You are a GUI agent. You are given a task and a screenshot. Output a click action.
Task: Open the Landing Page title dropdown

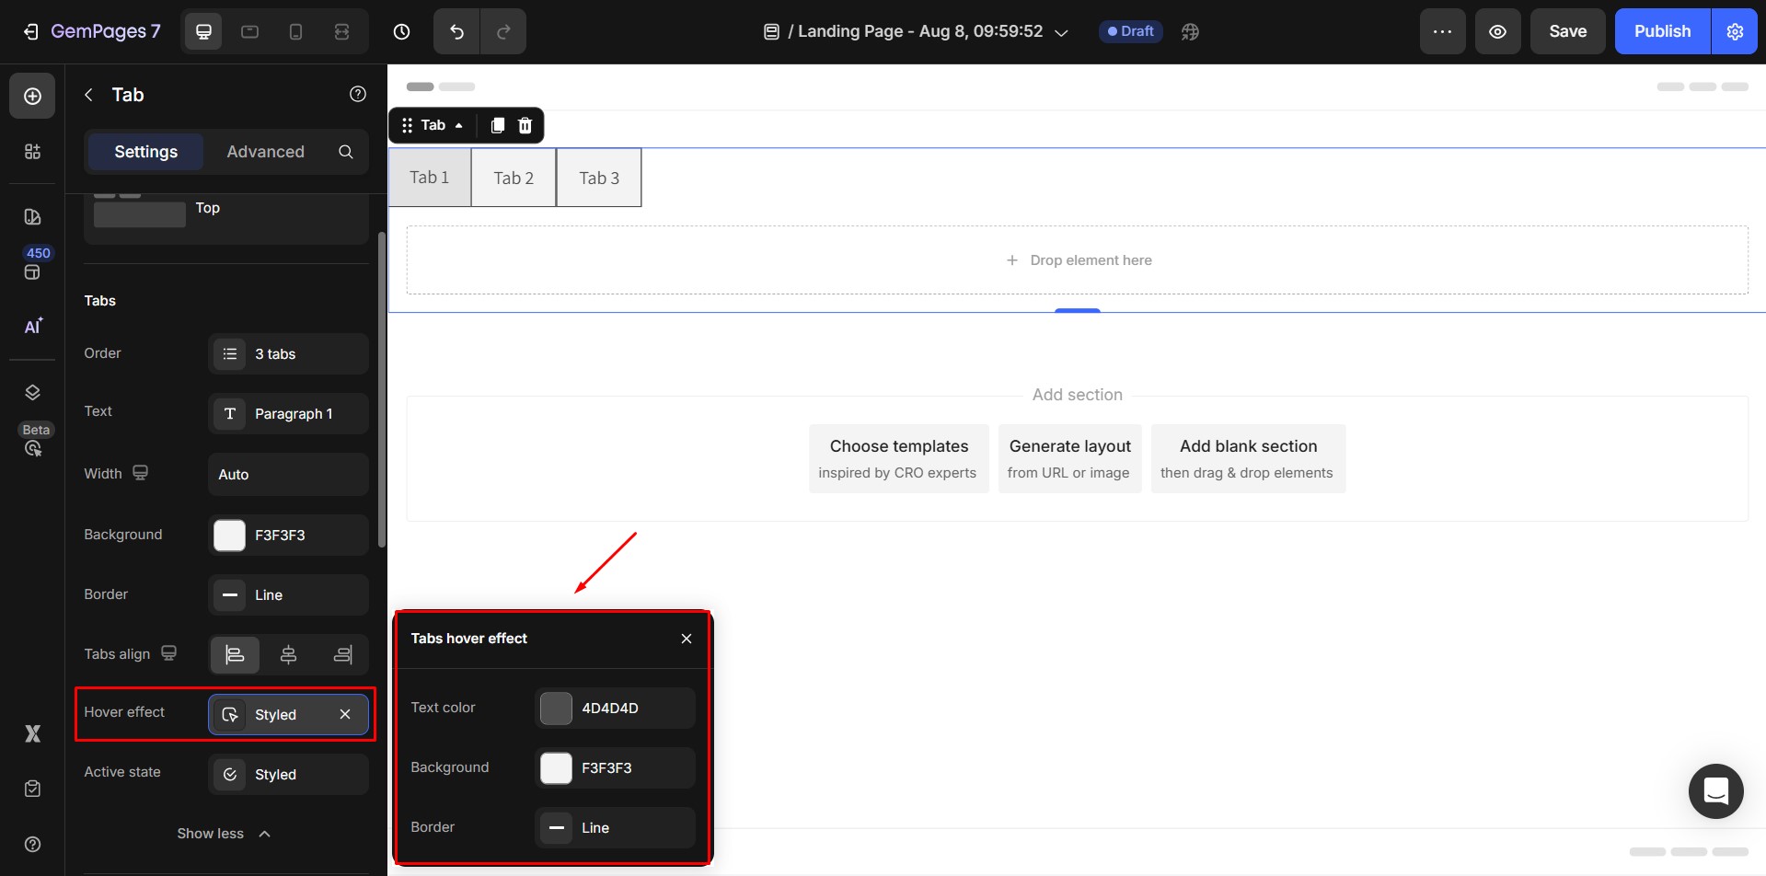pos(1060,30)
